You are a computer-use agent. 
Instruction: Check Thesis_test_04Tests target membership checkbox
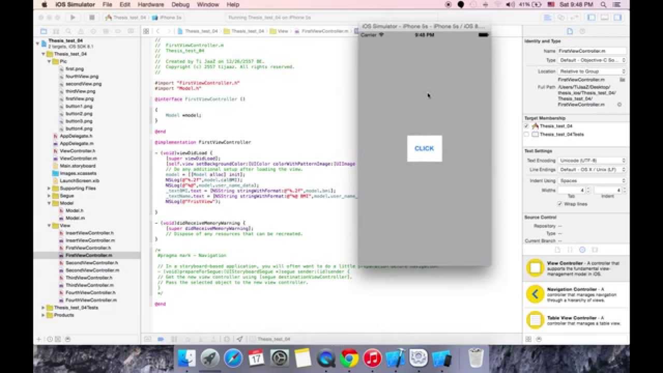527,134
